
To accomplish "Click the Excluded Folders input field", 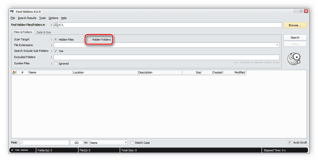I will coord(166,57).
